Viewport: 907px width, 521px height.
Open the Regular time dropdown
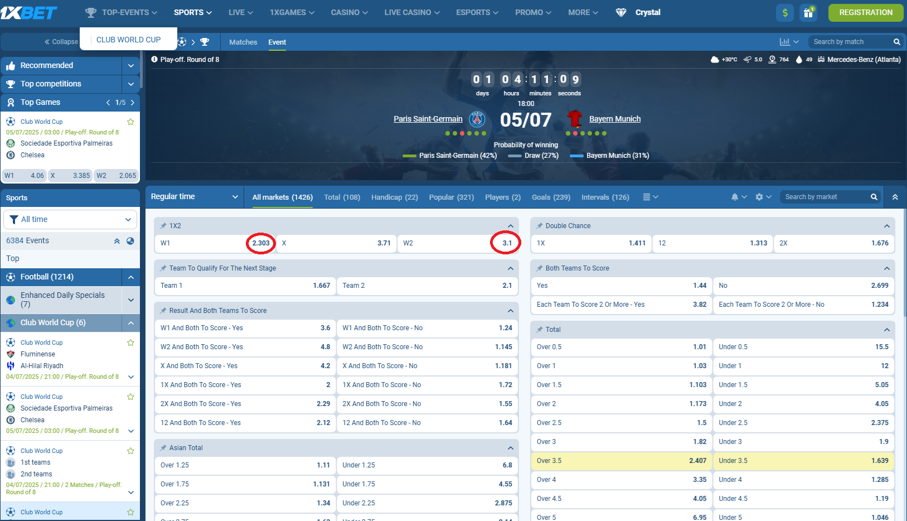click(x=195, y=197)
